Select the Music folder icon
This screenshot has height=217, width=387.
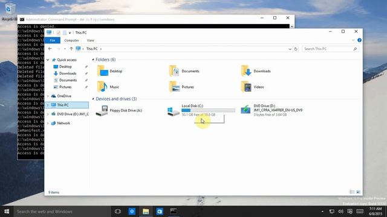click(102, 87)
